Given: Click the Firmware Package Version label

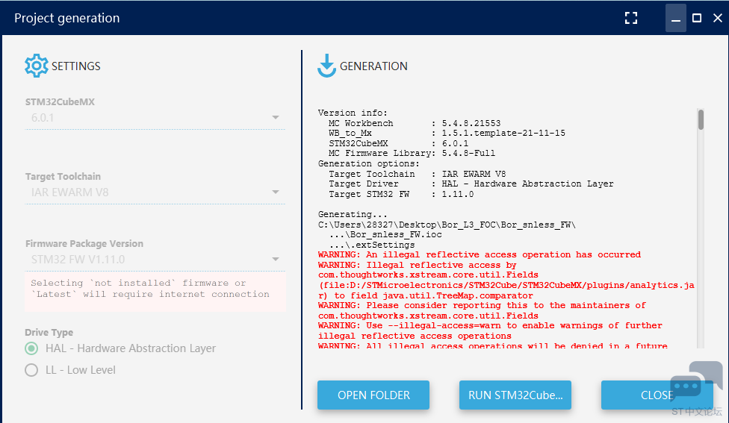Looking at the screenshot, I should pos(84,244).
